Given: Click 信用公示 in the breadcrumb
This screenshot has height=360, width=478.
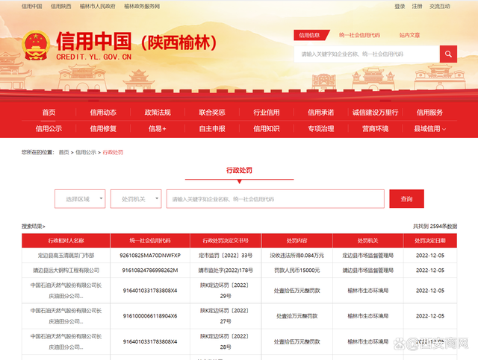Looking at the screenshot, I should click(86, 152).
